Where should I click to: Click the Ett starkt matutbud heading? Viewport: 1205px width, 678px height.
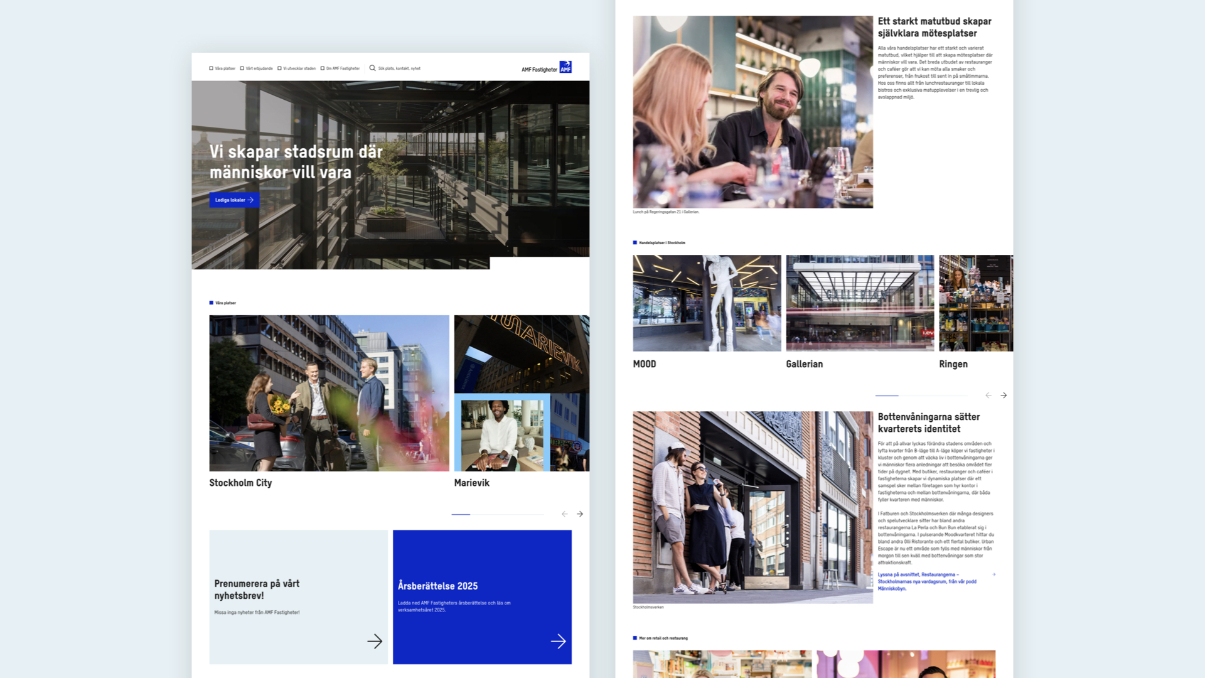(934, 27)
